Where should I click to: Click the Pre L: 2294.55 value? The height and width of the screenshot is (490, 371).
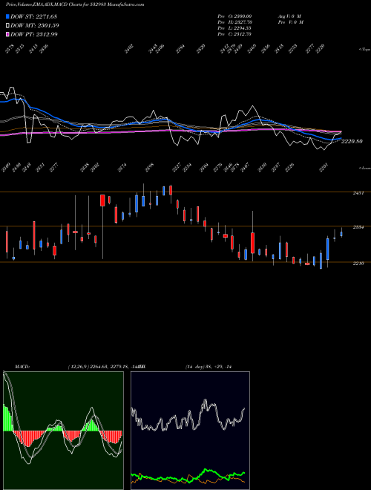234,28
